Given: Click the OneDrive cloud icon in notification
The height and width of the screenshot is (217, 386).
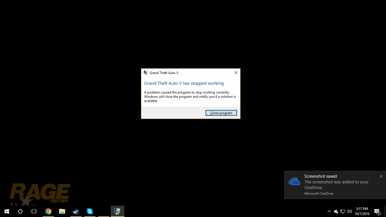Looking at the screenshot, I should coord(294,182).
